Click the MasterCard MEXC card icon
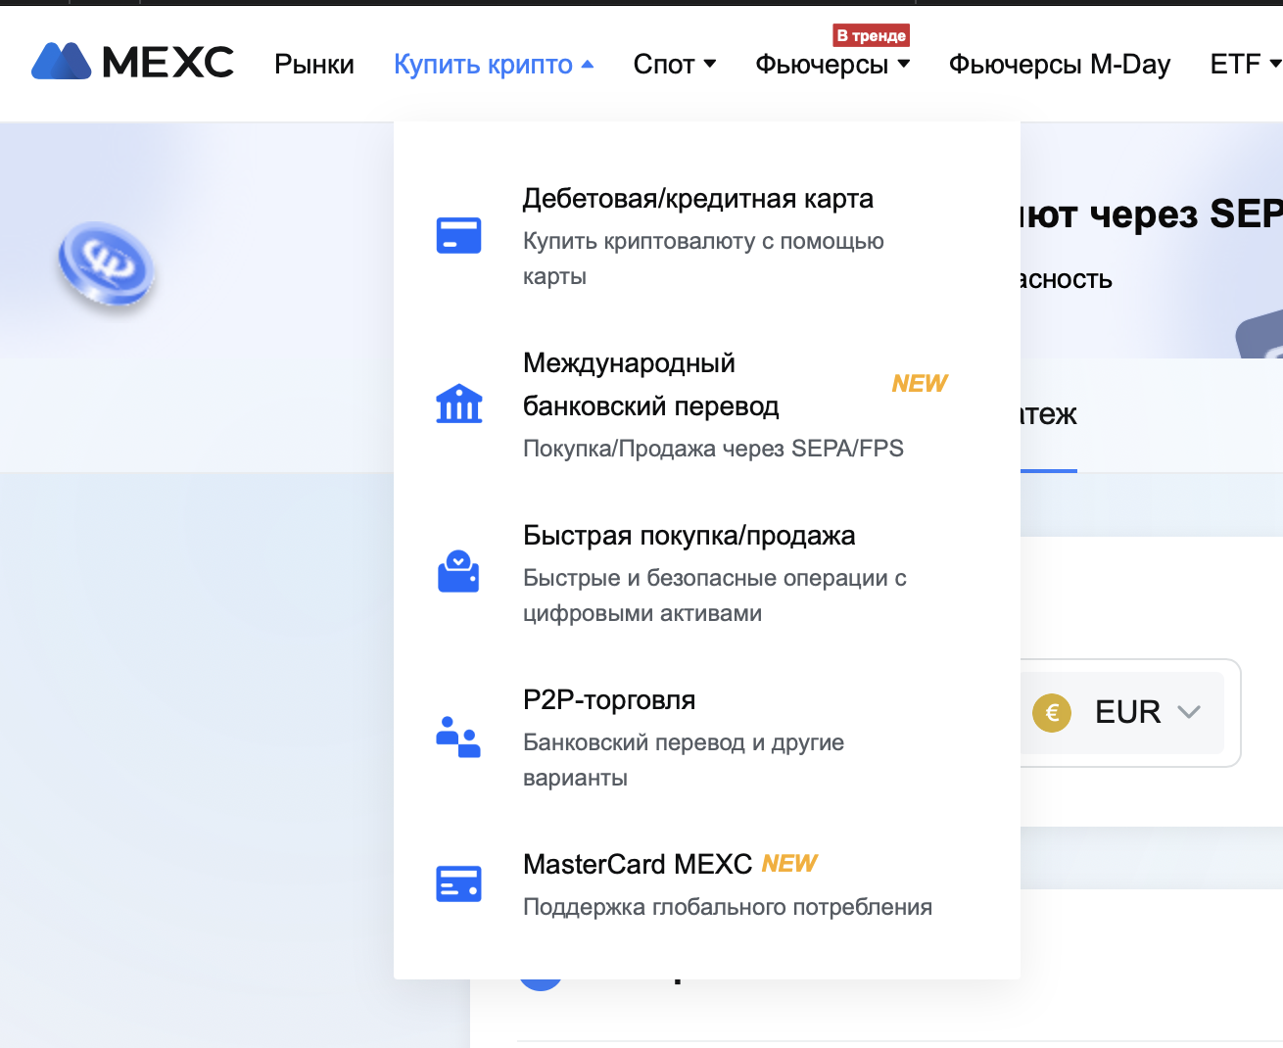 [458, 883]
